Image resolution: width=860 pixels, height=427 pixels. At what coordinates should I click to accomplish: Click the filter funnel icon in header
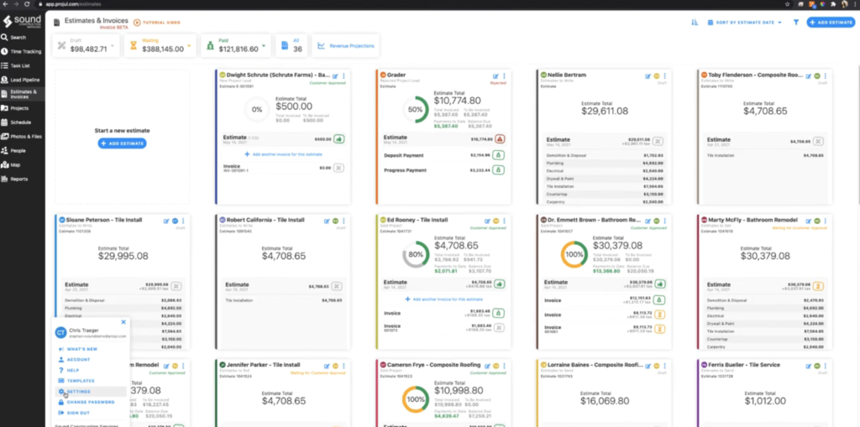tap(796, 23)
